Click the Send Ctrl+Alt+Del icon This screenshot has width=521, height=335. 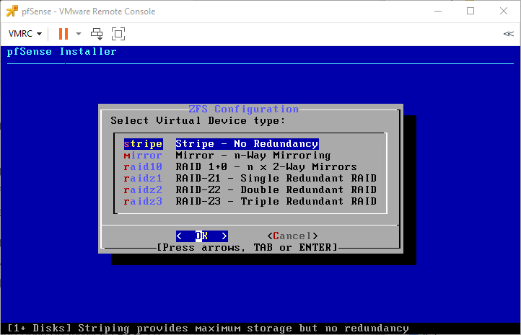point(97,34)
